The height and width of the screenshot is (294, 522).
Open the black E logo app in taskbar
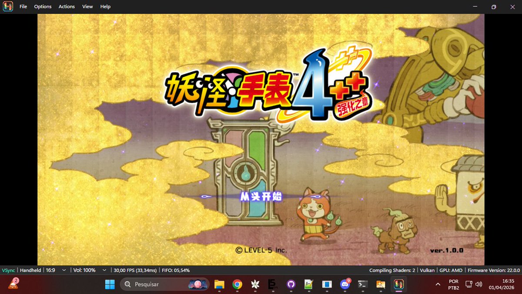pos(273,284)
